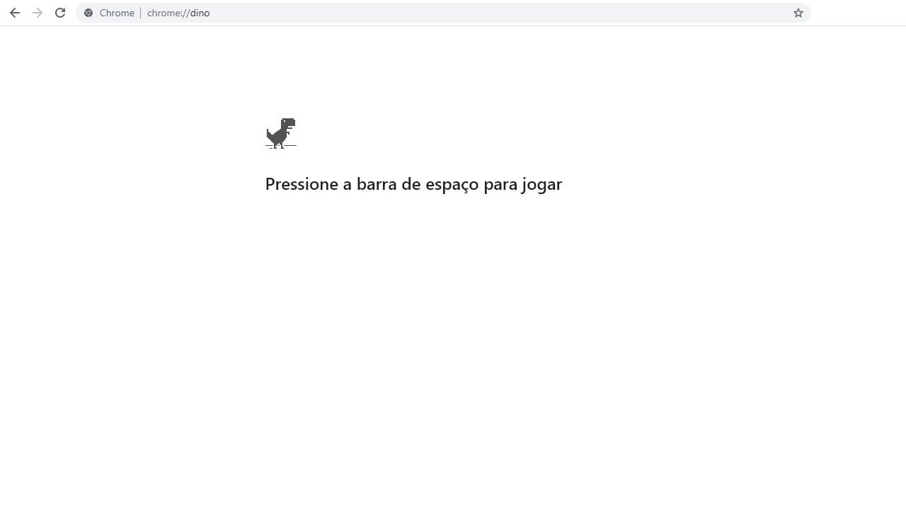Click the T-Rex dinosaur sprite

pyautogui.click(x=281, y=133)
